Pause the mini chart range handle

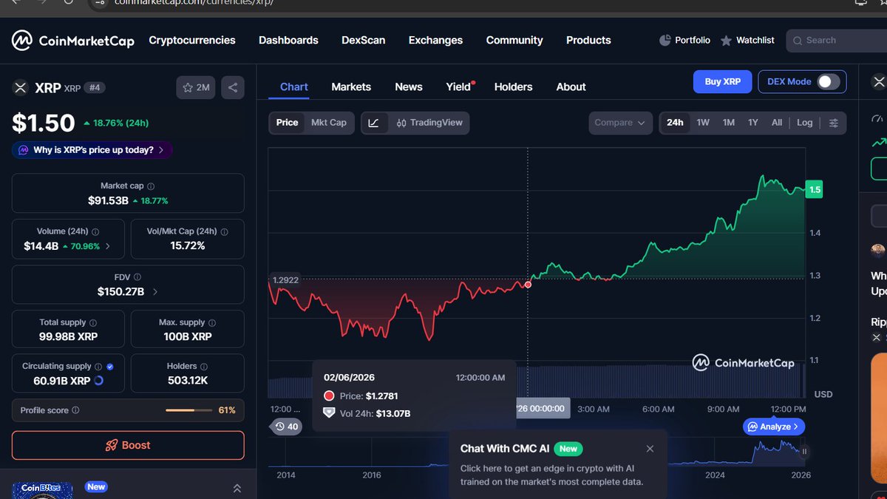click(804, 451)
